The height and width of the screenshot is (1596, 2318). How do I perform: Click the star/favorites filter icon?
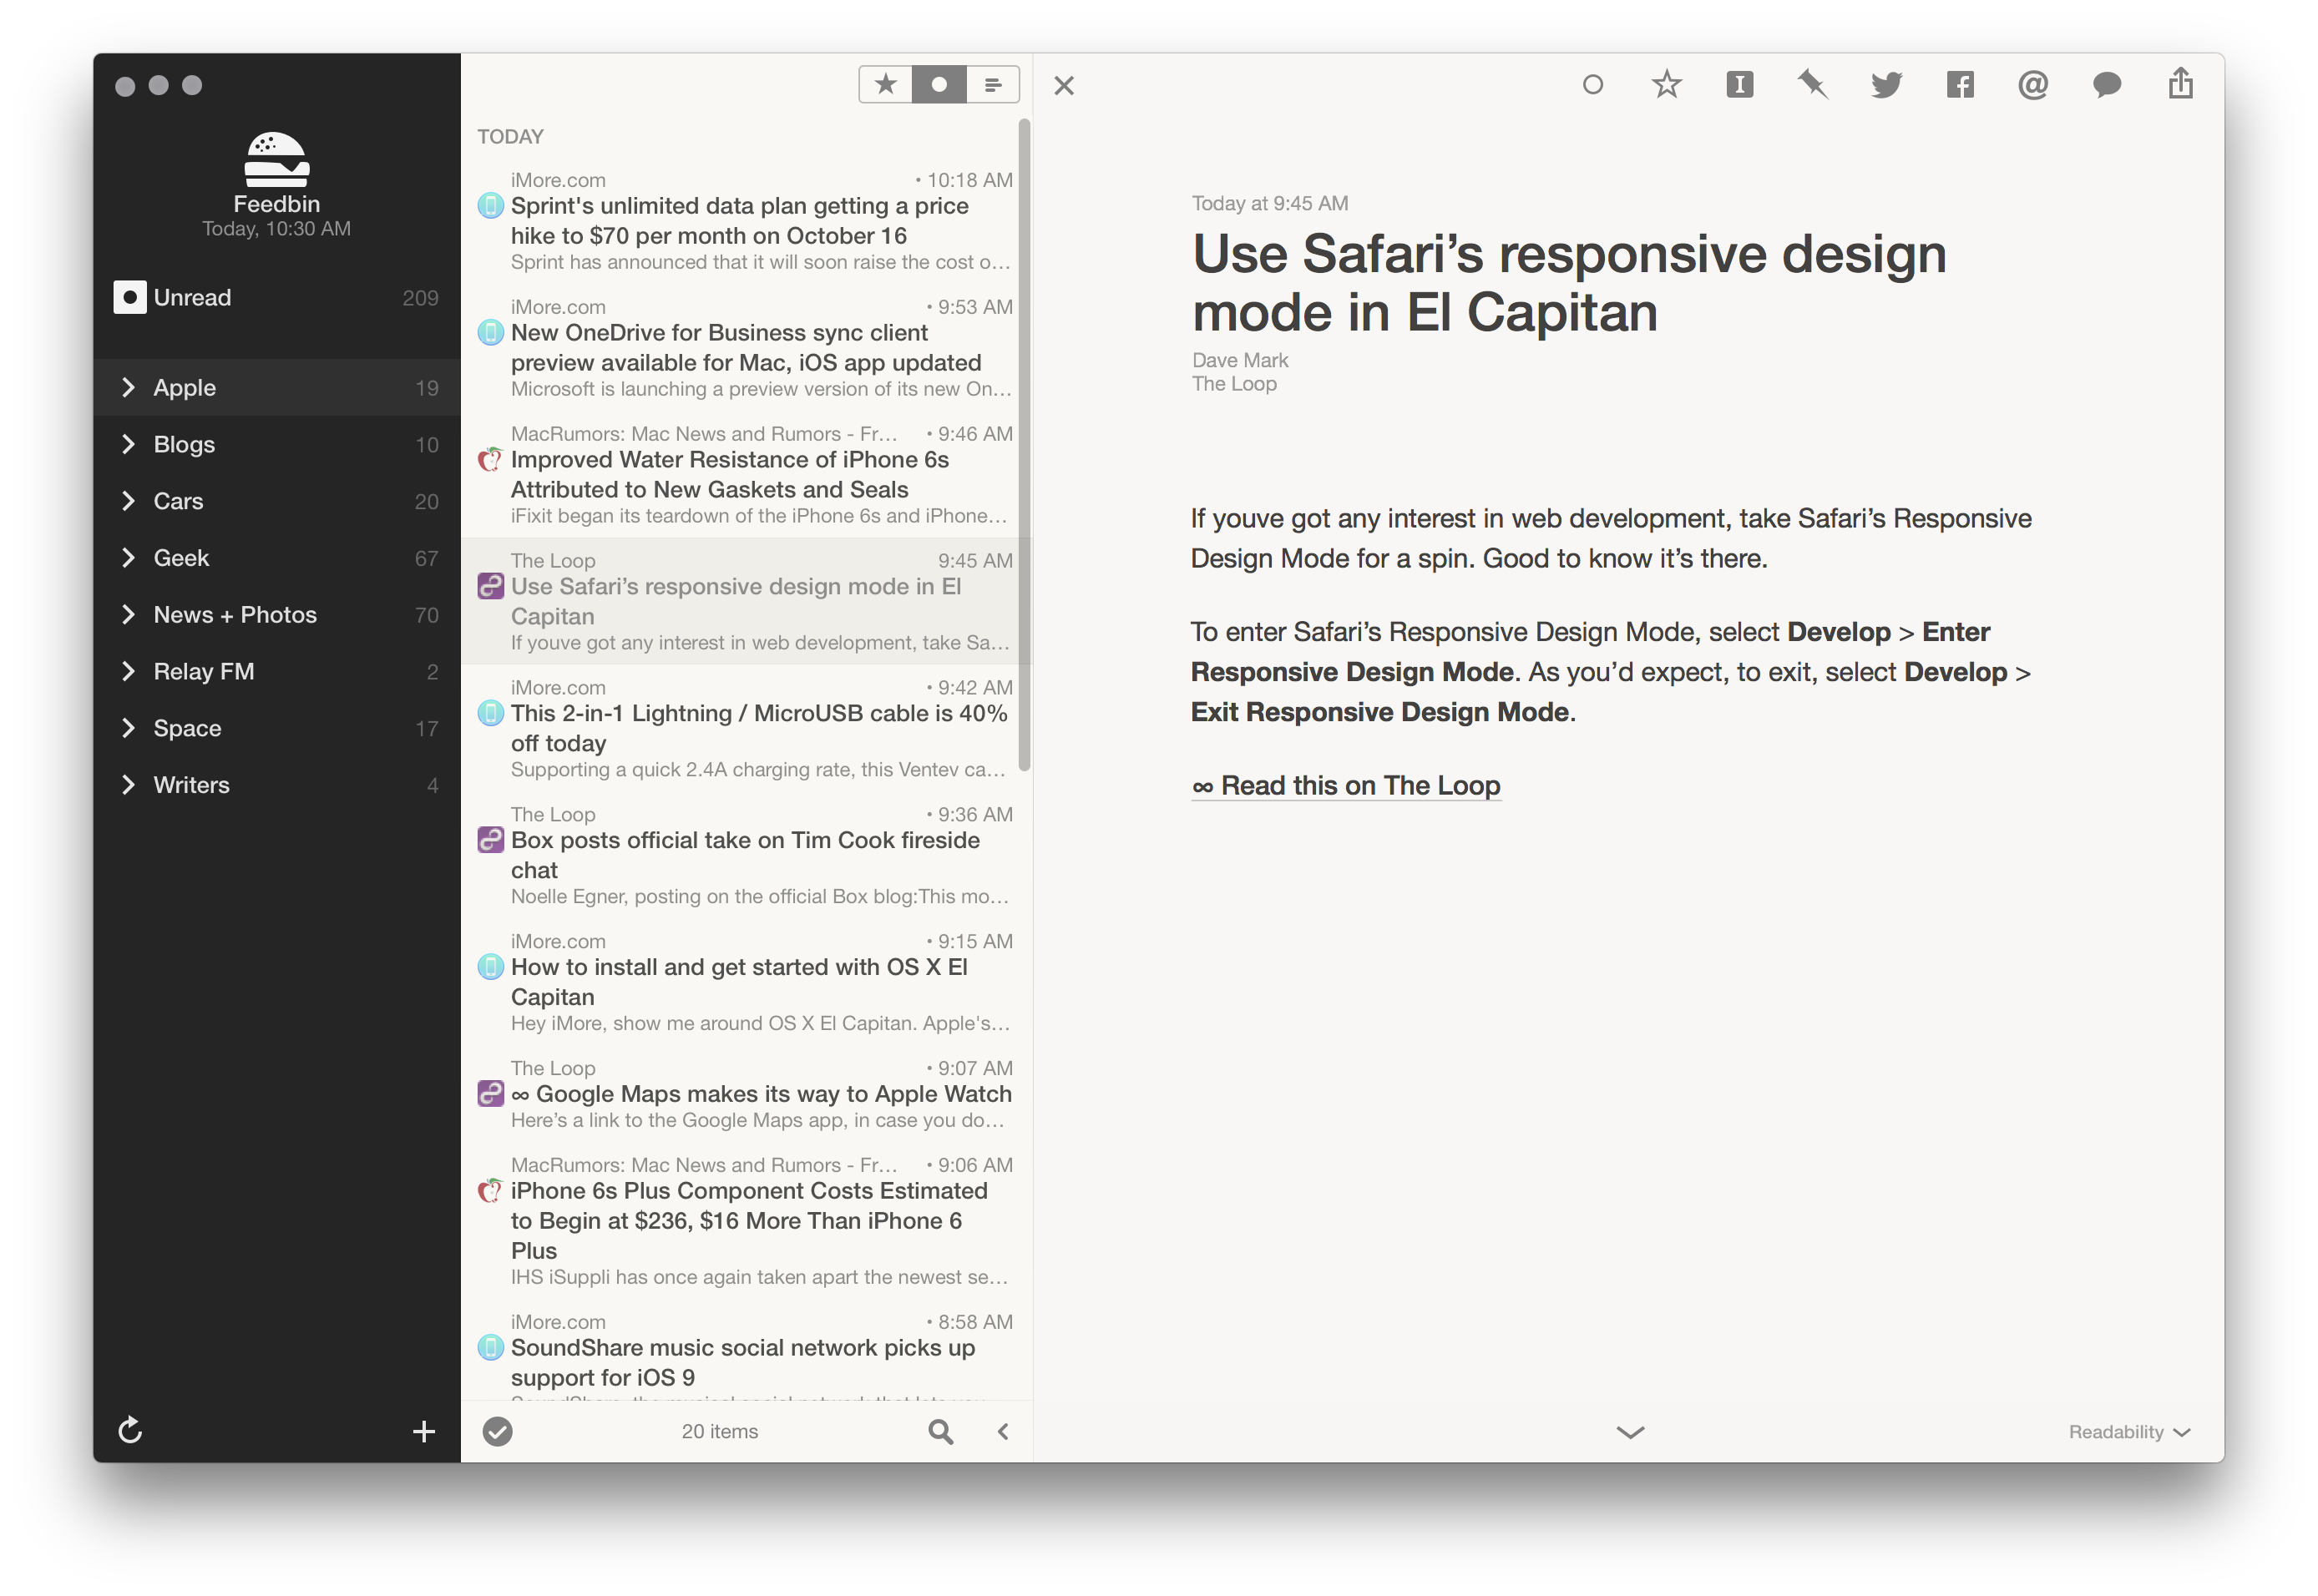pos(886,84)
